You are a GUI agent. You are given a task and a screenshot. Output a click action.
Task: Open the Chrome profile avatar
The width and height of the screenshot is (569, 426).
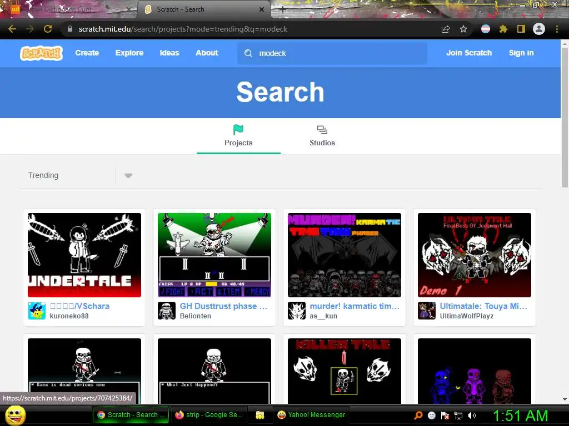tap(539, 29)
